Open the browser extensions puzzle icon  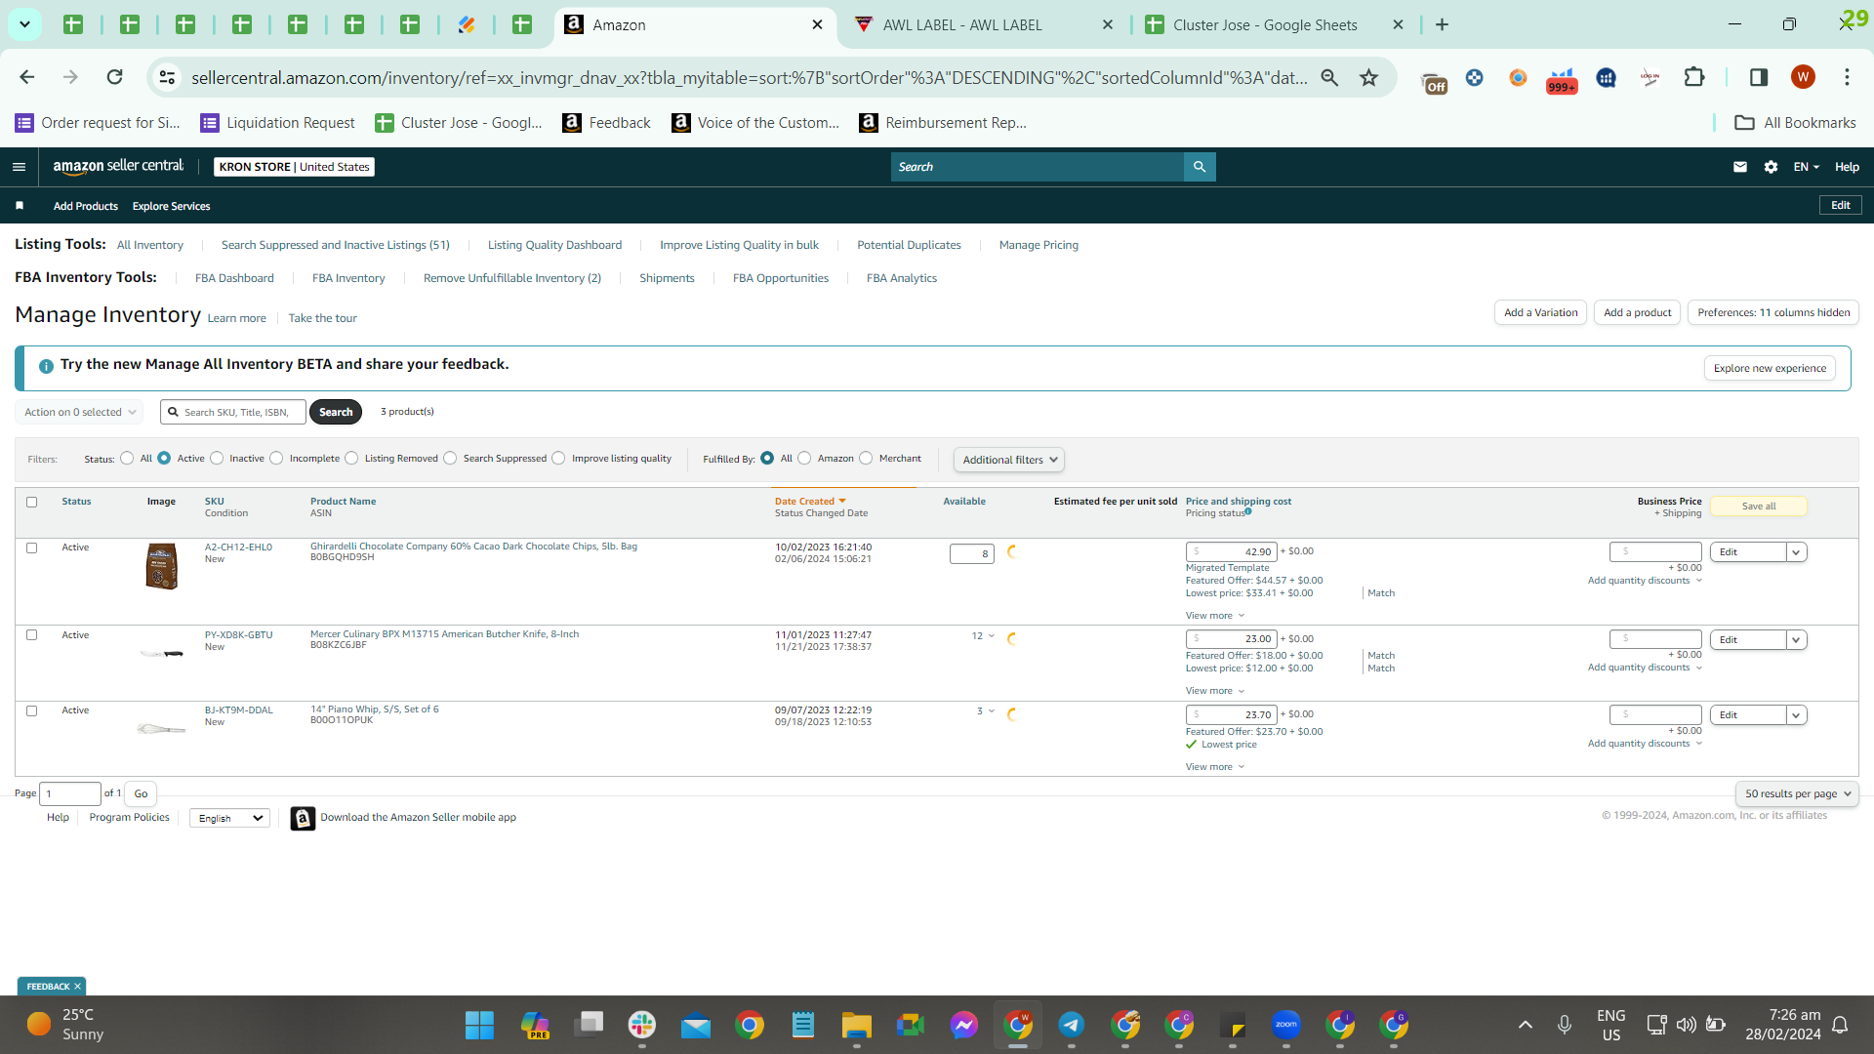point(1694,77)
